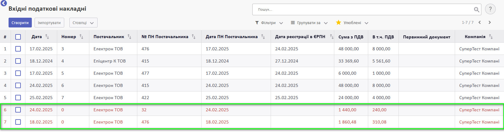Check the box for row 6
Screen dimensions: 504x136
point(18,110)
